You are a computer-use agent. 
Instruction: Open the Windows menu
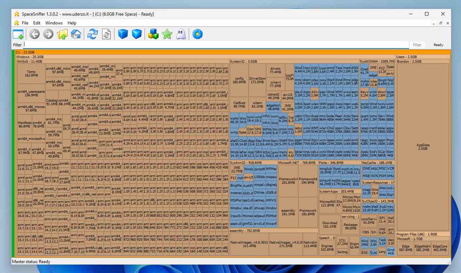[54, 23]
